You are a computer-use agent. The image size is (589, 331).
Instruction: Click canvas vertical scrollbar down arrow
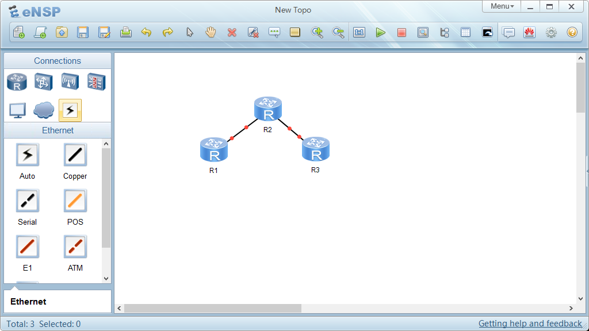(x=581, y=299)
